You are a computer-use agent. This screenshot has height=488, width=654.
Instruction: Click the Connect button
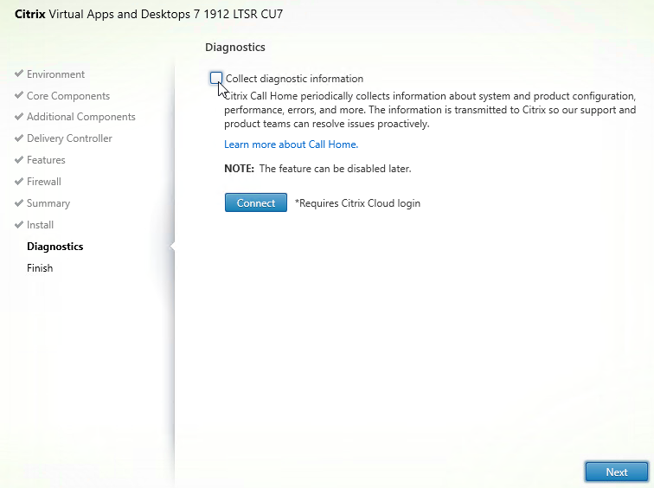[256, 202]
